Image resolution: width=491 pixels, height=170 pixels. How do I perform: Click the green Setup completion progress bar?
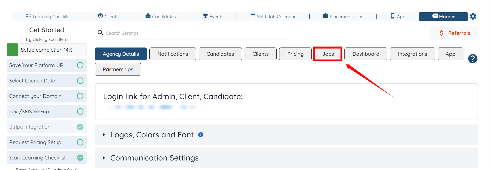coord(12,50)
